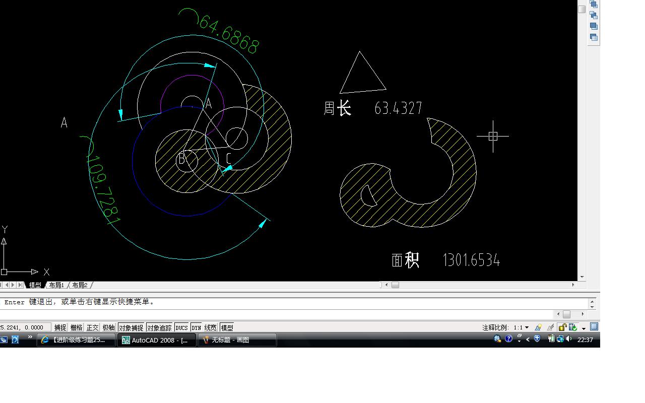Image resolution: width=645 pixels, height=403 pixels.
Task: Click the bottom draw order icon in right toolbar
Action: pos(594,37)
